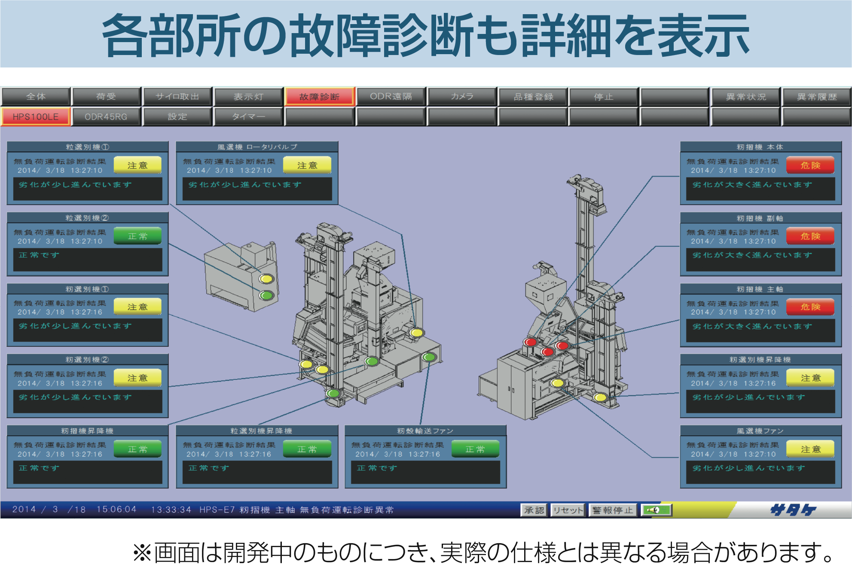
Task: Click the 籾摺機 本体 panel title
Action: coord(760,147)
